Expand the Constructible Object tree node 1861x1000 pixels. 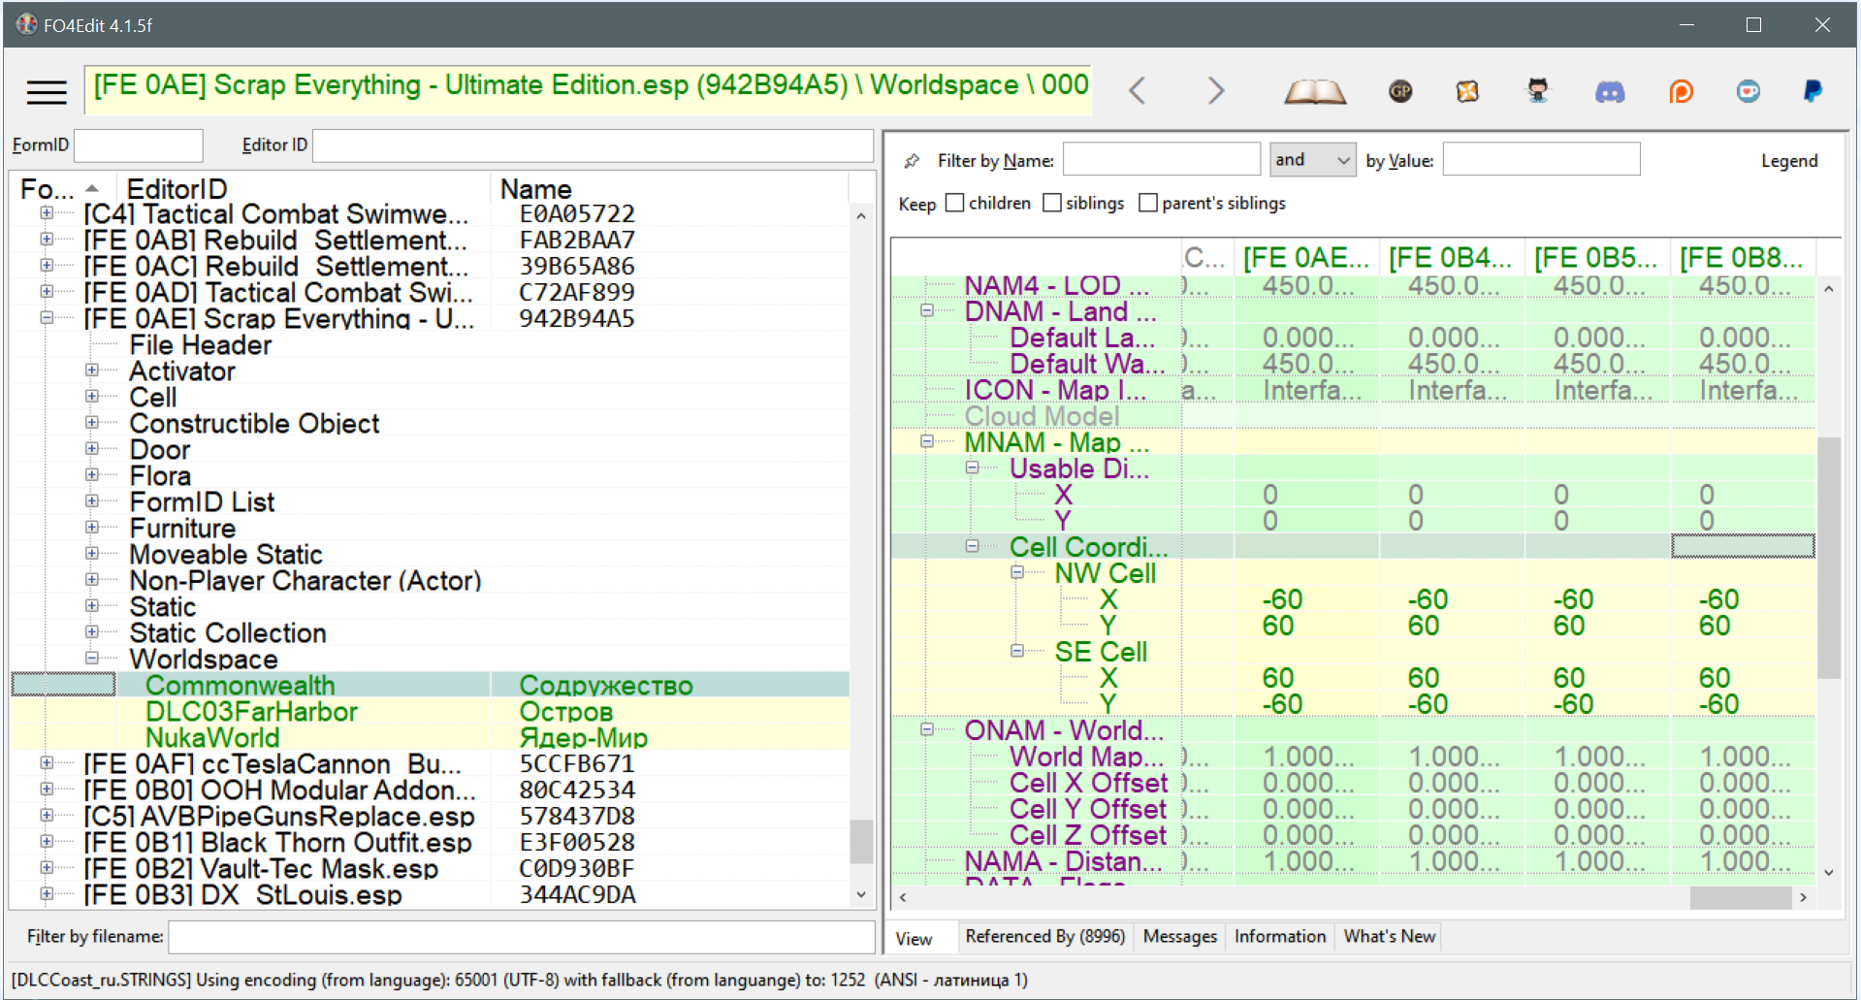[92, 423]
